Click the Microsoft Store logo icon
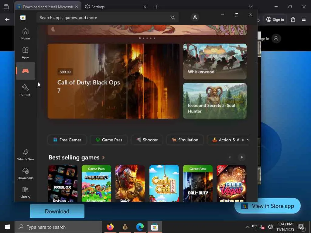Screen dimensions: 311x233 (x=23, y=18)
